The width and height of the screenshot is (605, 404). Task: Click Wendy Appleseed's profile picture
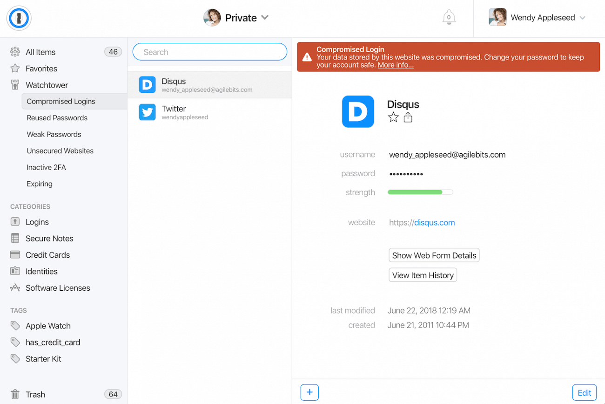point(497,17)
